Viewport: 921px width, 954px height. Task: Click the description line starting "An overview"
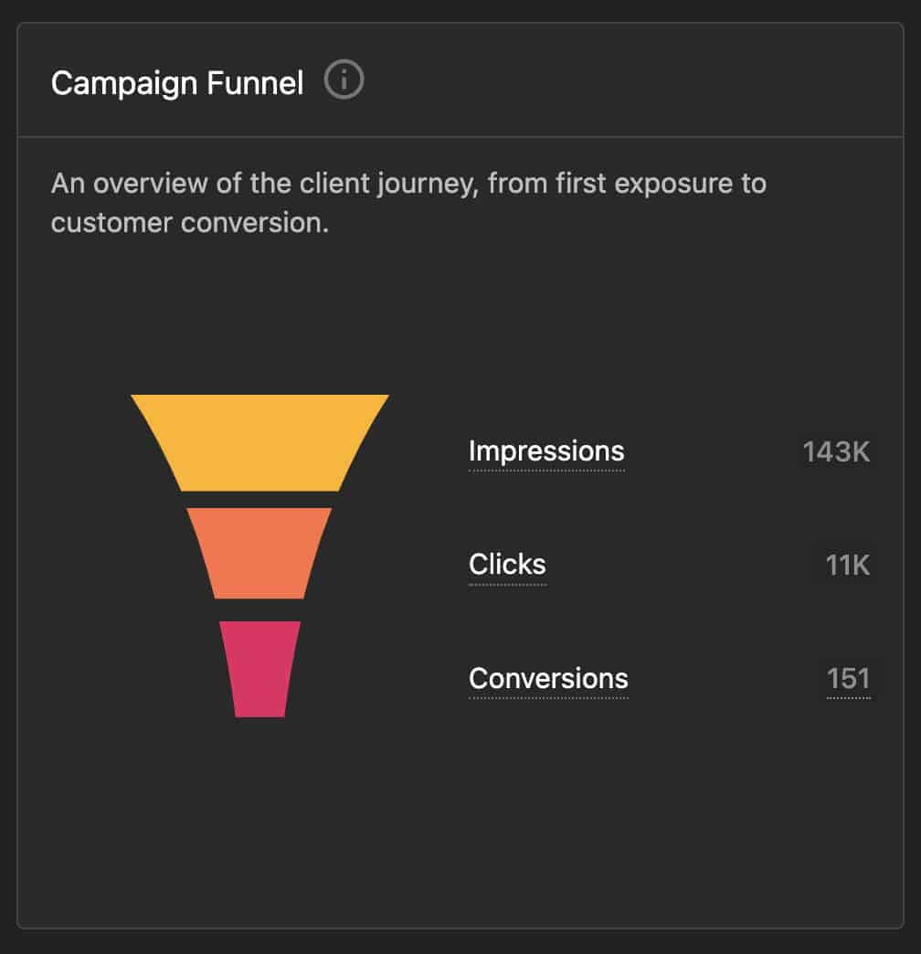(x=408, y=184)
